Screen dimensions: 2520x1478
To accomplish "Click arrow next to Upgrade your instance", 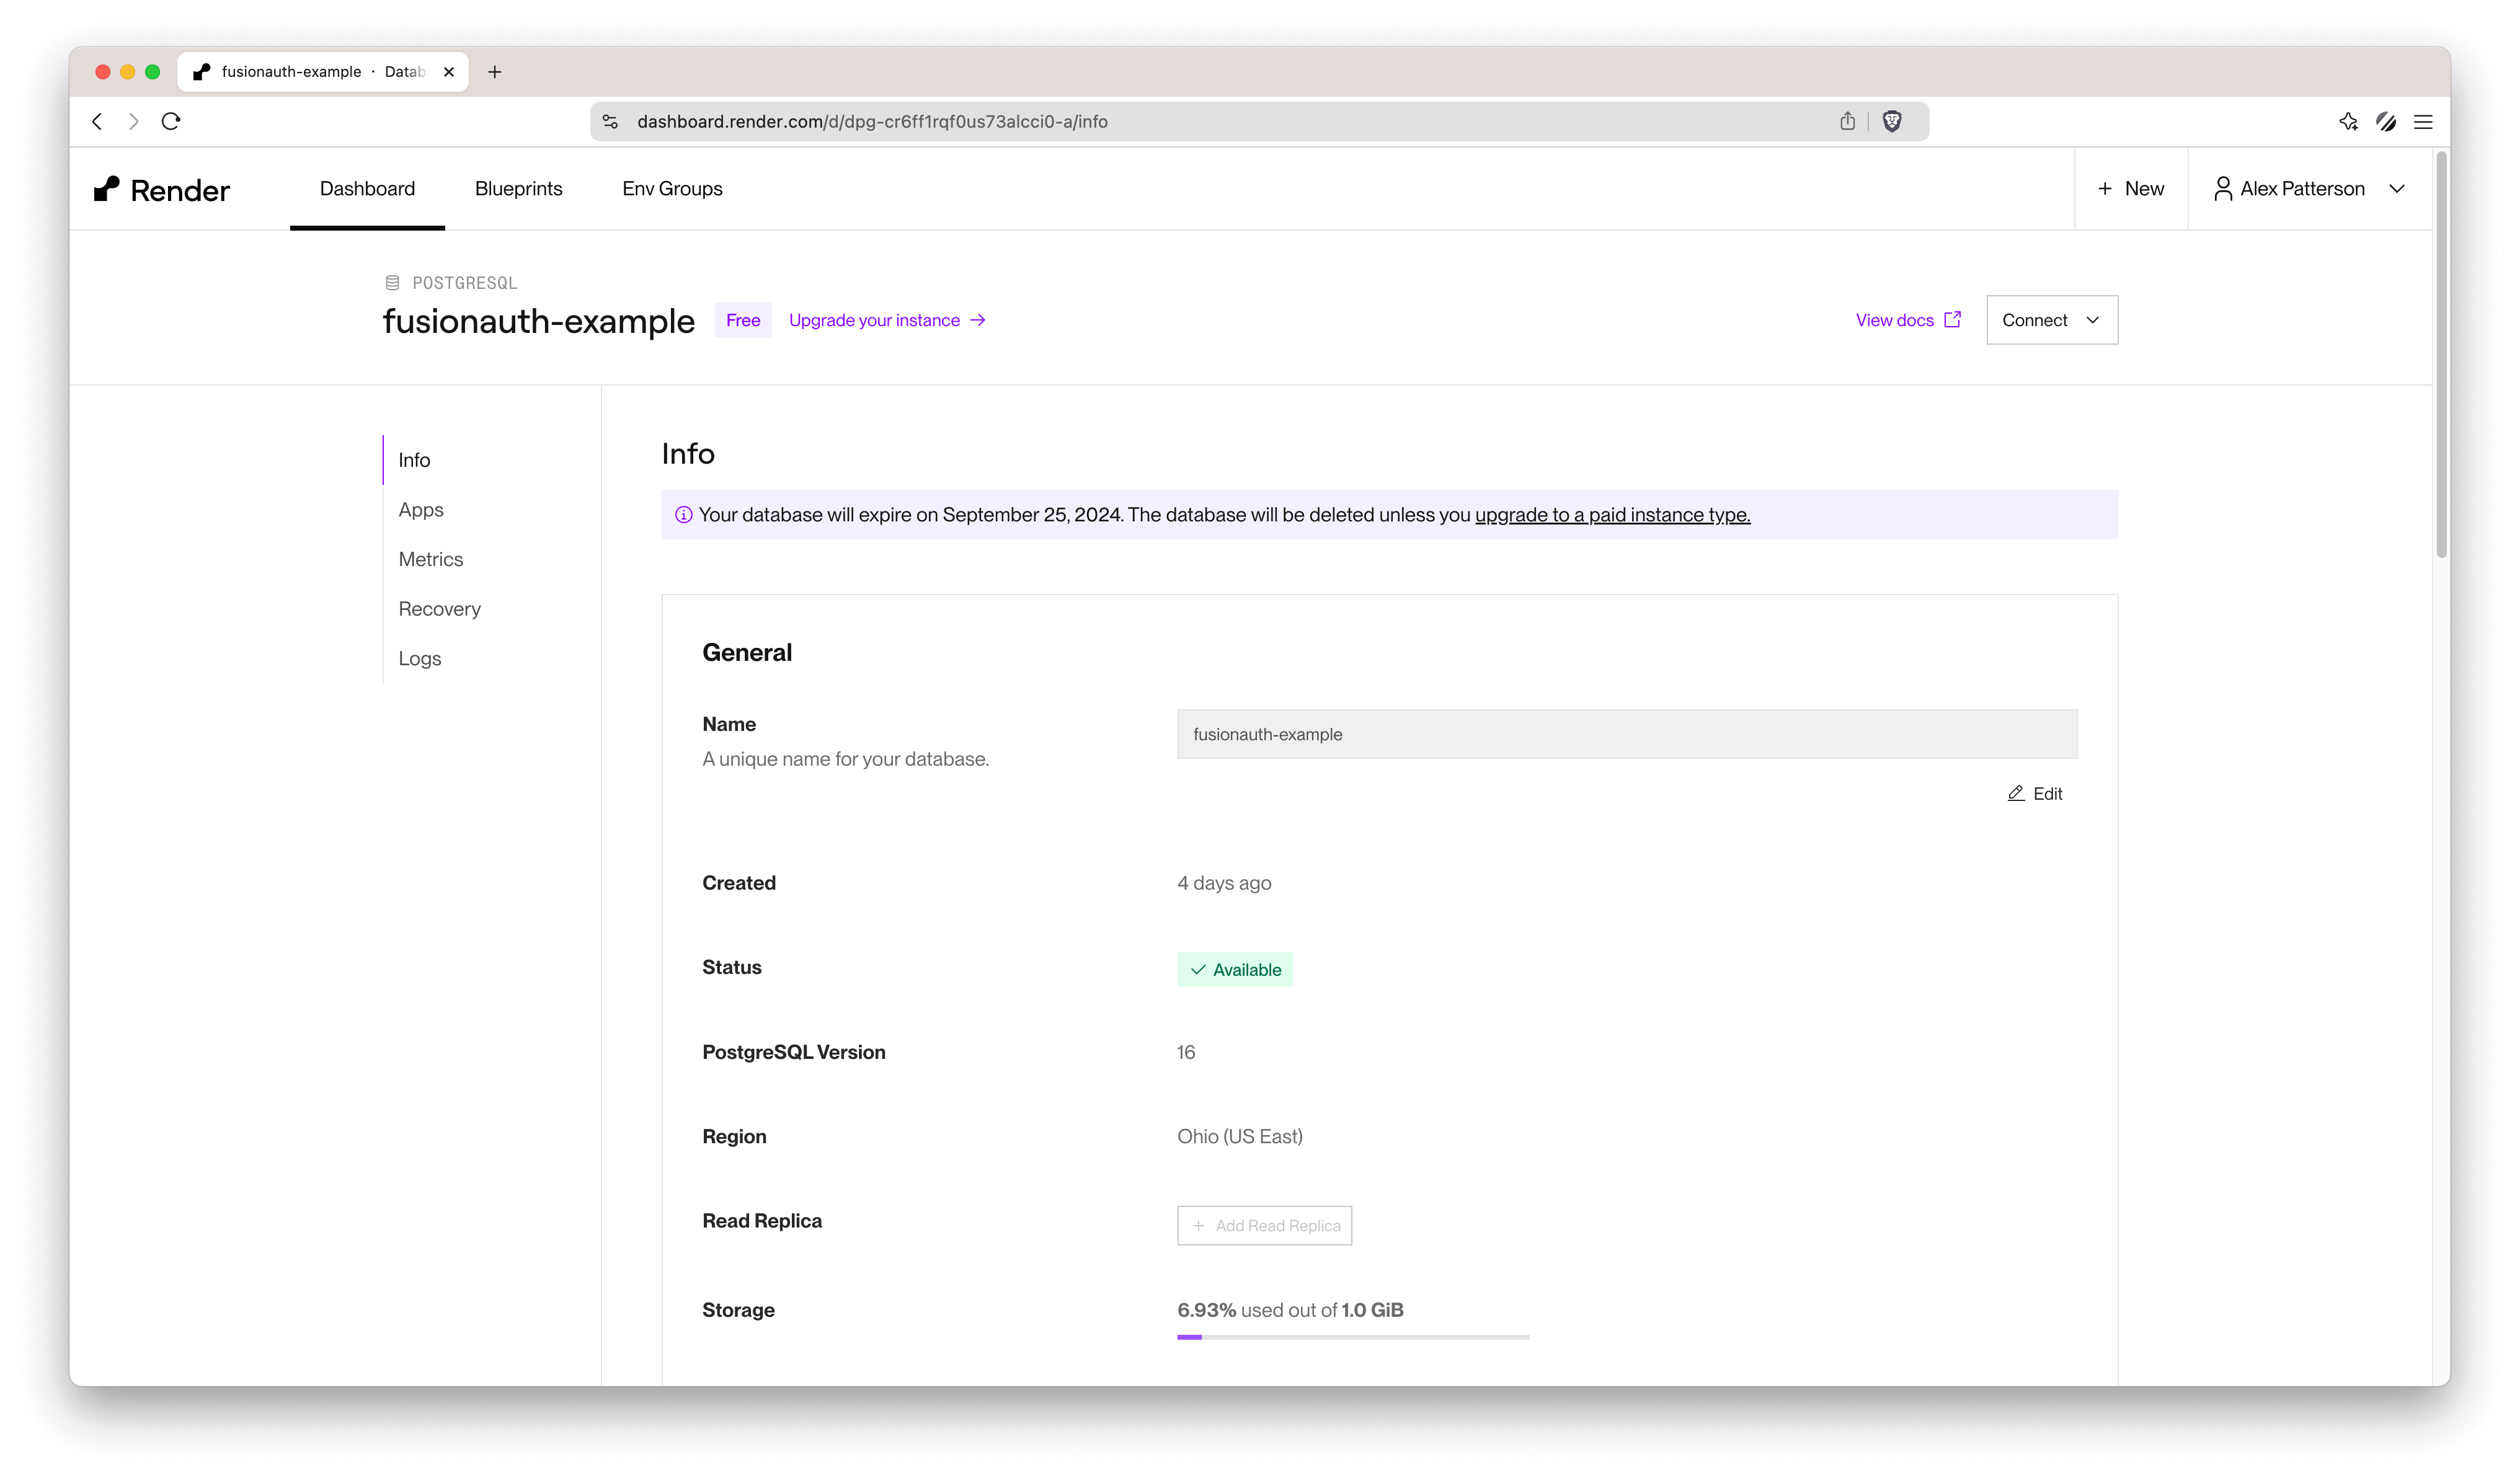I will click(978, 320).
